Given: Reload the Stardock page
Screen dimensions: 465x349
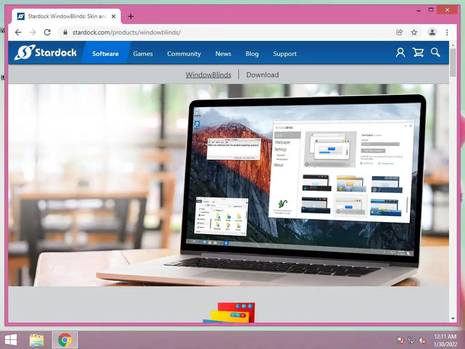Looking at the screenshot, I should (47, 32).
